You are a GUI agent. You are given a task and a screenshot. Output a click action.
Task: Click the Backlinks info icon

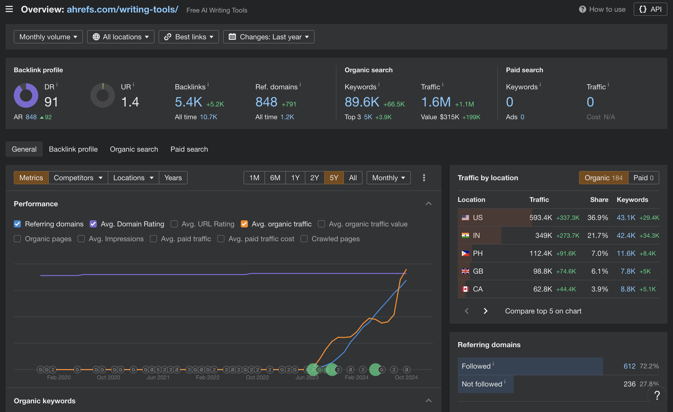[208, 84]
